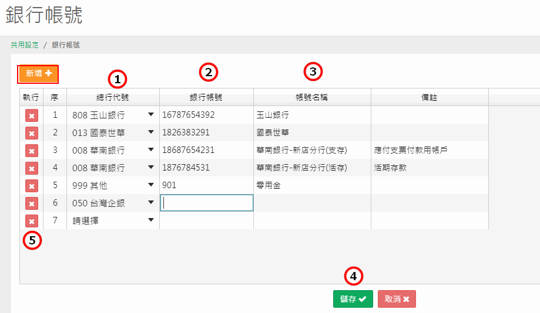Cancel with the 取消 button
Viewport: 540px width, 313px height.
(397, 299)
